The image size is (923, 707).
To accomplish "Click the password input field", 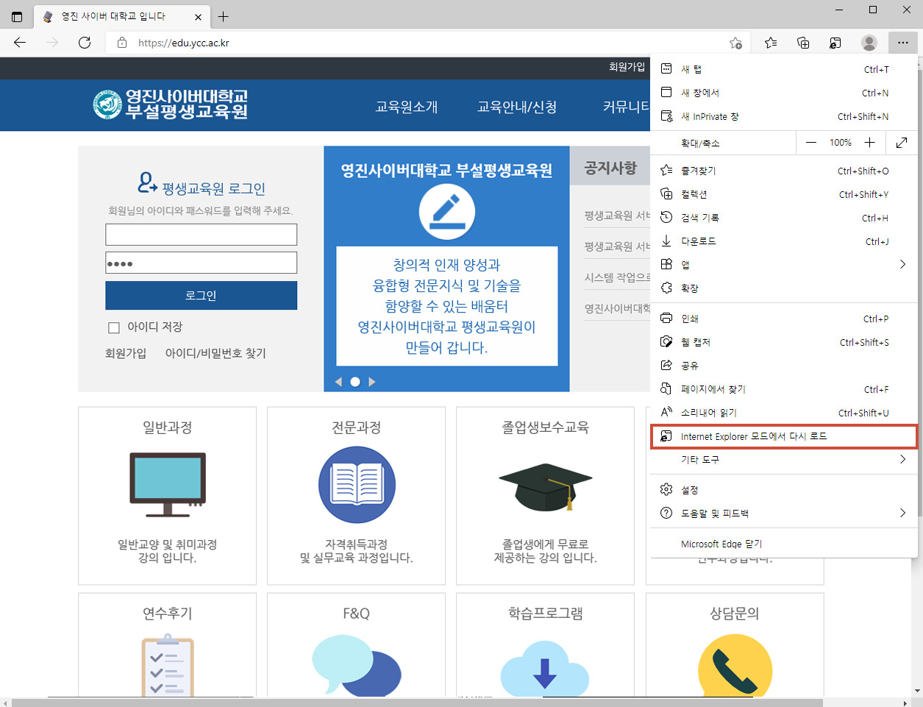I will click(202, 263).
